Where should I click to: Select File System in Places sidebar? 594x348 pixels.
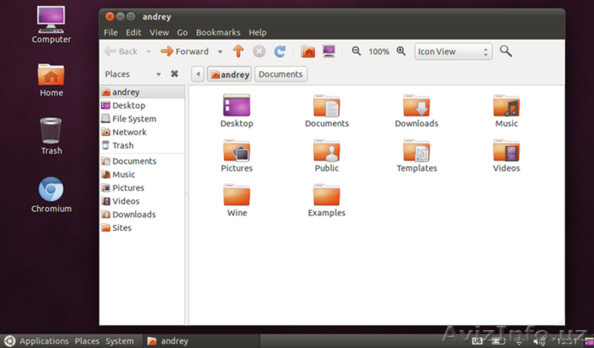[x=134, y=119]
